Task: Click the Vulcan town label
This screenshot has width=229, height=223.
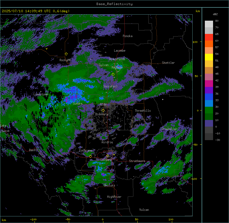Action: (x=144, y=210)
